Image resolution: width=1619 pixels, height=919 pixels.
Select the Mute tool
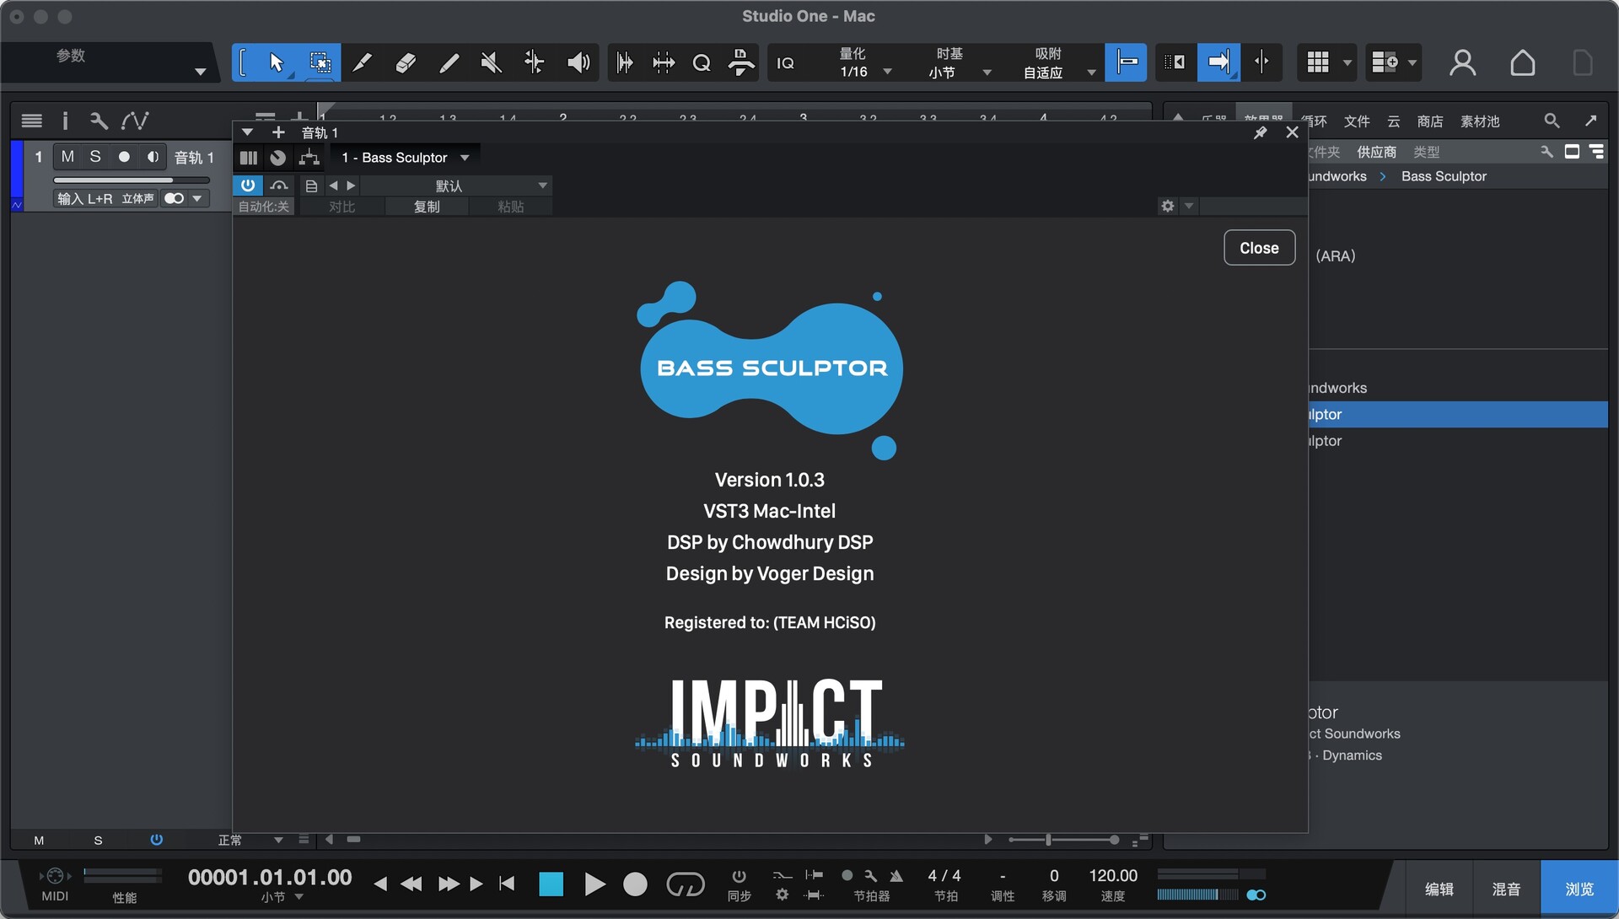(492, 62)
